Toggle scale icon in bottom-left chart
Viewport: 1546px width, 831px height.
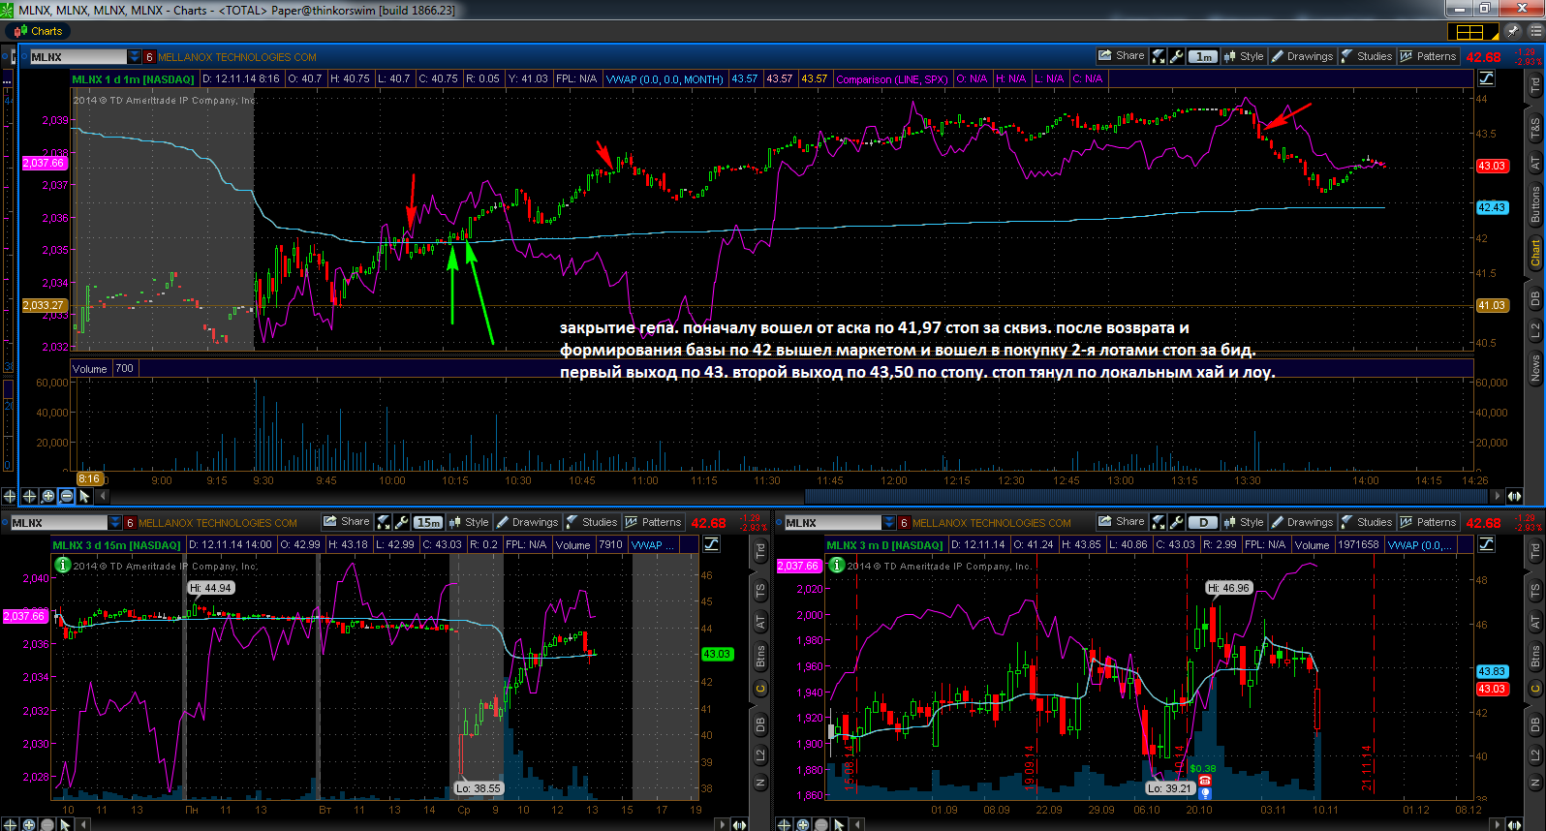711,544
